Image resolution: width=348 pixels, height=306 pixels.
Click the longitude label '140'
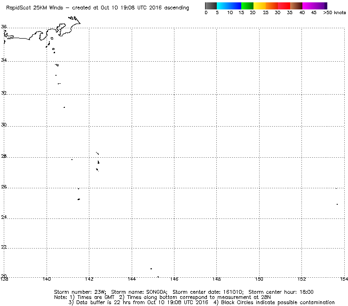tap(47, 279)
